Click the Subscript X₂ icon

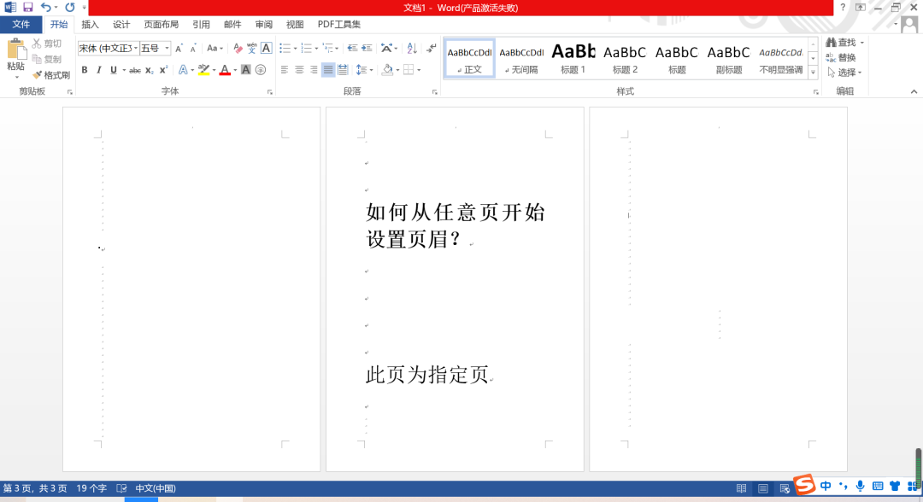(150, 70)
